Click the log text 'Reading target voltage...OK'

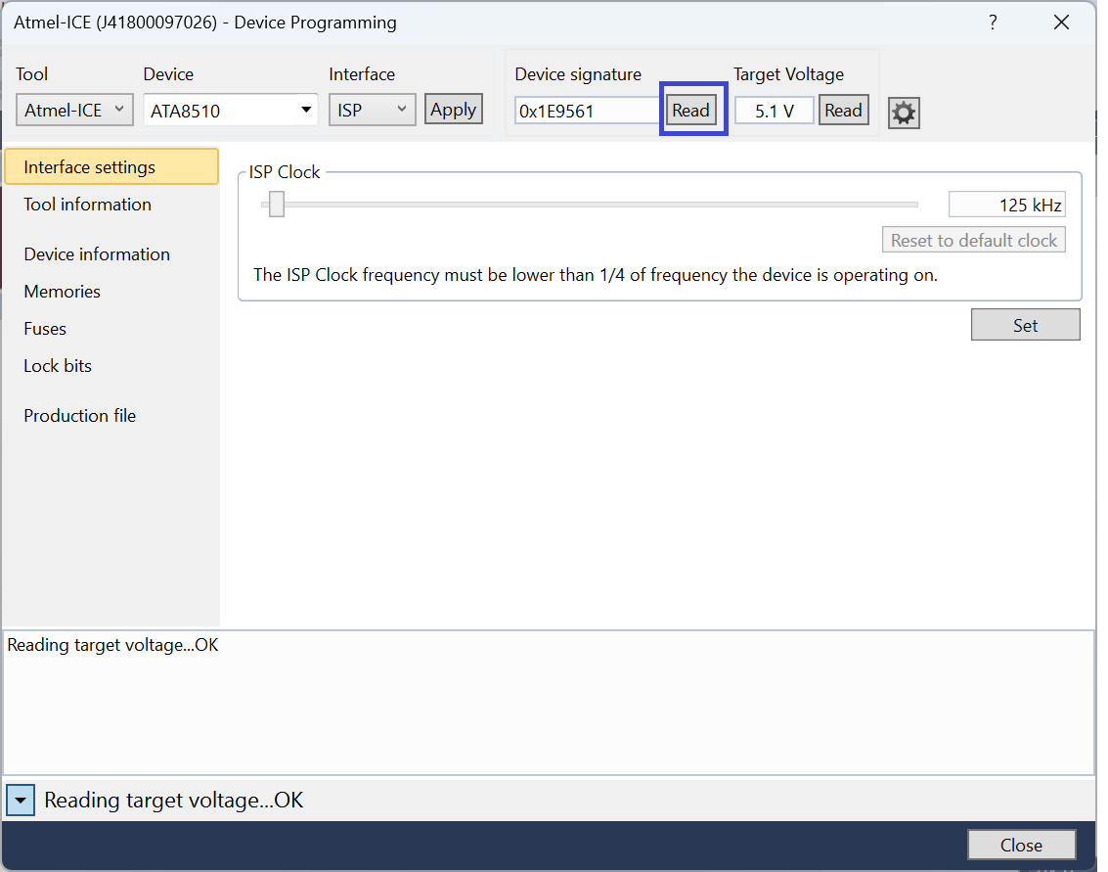(x=113, y=645)
